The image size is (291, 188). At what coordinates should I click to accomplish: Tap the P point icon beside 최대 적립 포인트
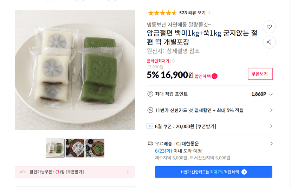[x=150, y=94]
